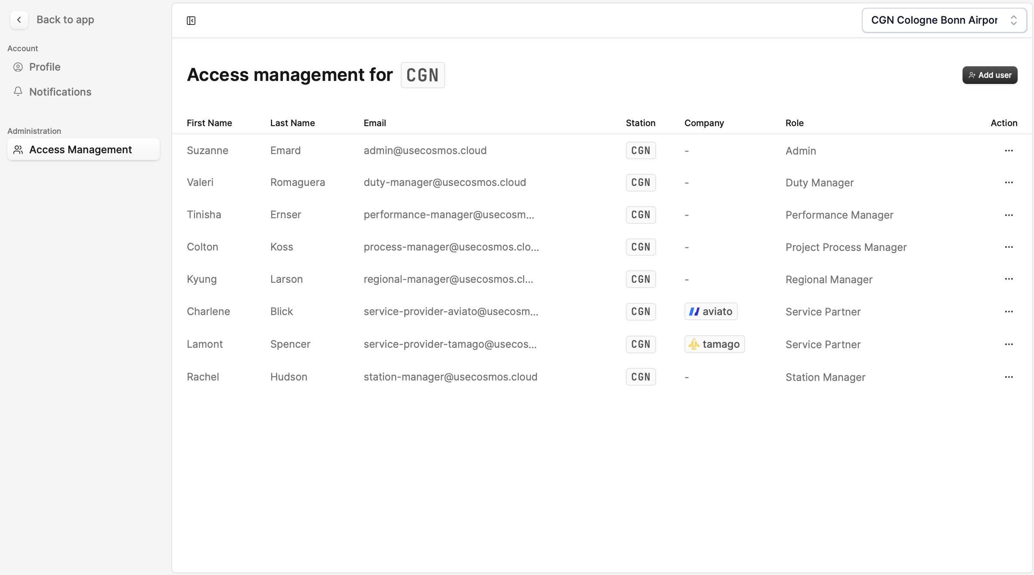Open the airport selector dropdown
1034x575 pixels.
point(944,20)
